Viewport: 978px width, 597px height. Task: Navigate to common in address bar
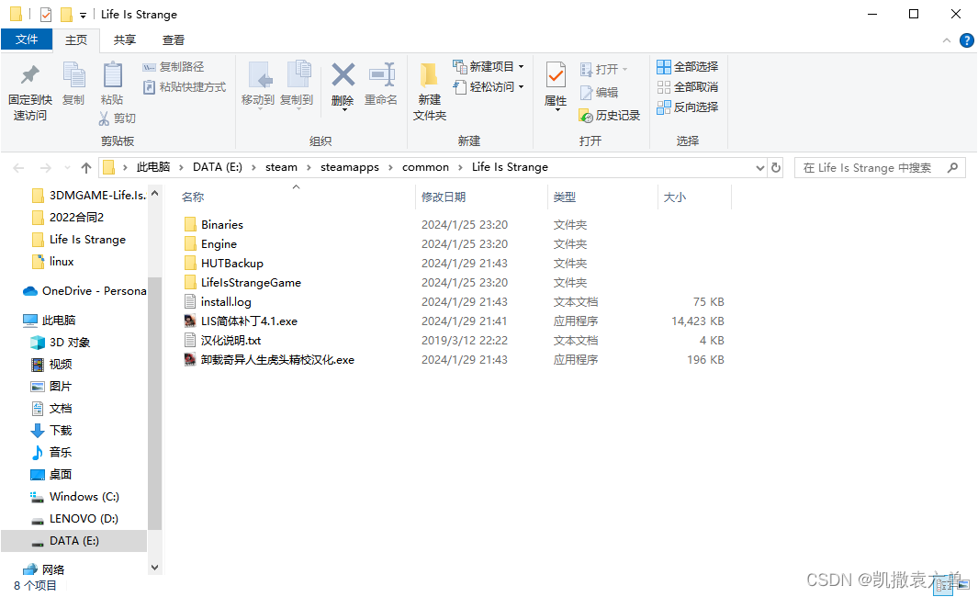(x=425, y=167)
